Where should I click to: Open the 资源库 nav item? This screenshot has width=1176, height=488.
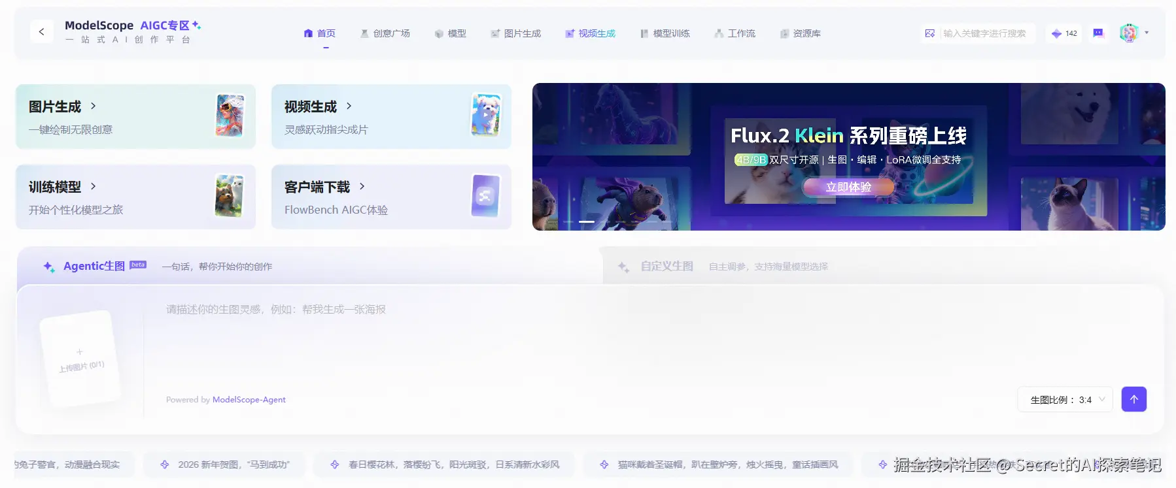pos(801,33)
